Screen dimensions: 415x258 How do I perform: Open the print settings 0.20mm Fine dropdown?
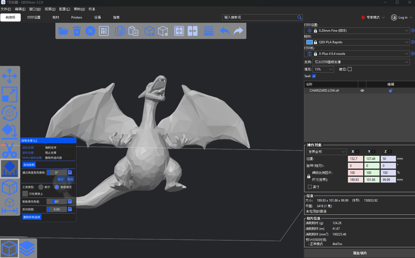357,31
